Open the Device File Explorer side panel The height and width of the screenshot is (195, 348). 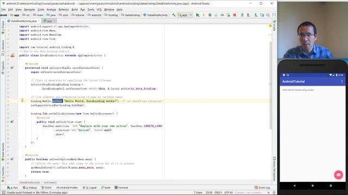(x=275, y=169)
